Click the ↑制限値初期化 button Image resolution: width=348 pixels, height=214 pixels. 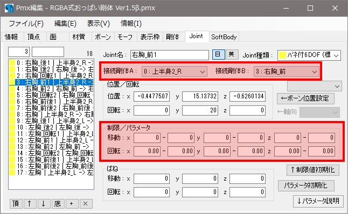click(x=312, y=170)
